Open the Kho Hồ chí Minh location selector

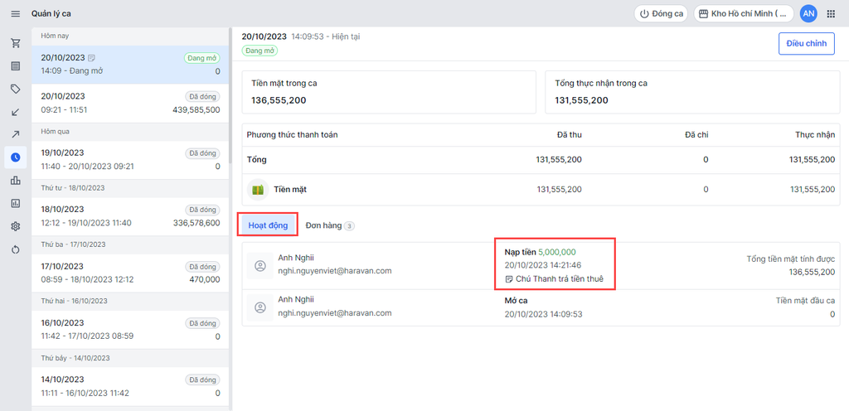744,14
